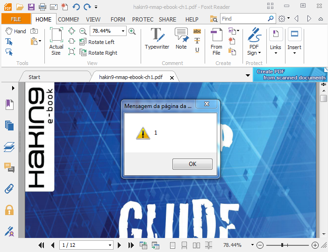Switch to the PROTECT ribbon tab
328x252 pixels.
click(143, 19)
